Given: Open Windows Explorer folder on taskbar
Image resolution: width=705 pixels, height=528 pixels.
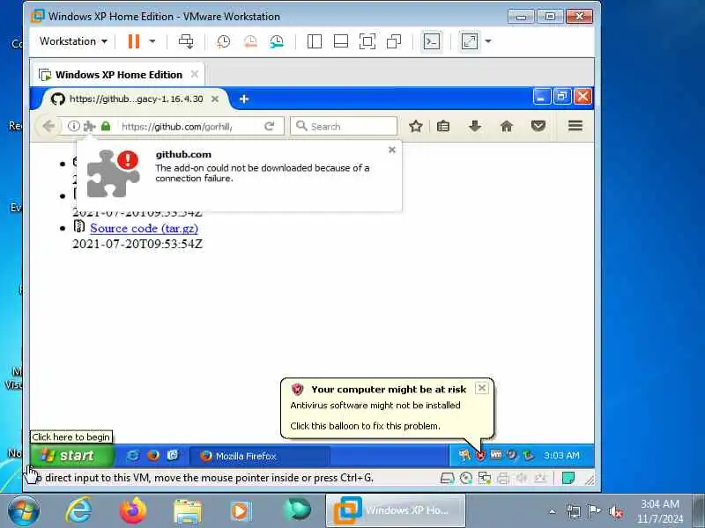Looking at the screenshot, I should pyautogui.click(x=188, y=511).
